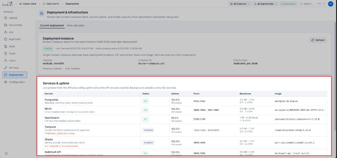Screen dimensions: 337x158
Task: Click the postgres:16-alpine image name
Action: (x=286, y=101)
